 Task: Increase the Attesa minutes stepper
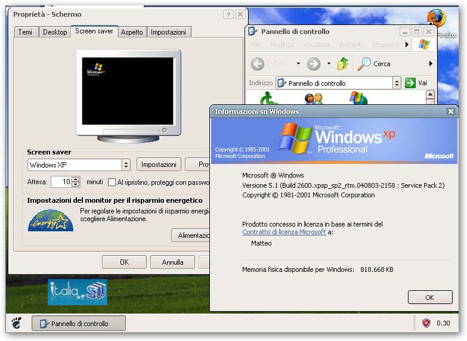pos(76,179)
